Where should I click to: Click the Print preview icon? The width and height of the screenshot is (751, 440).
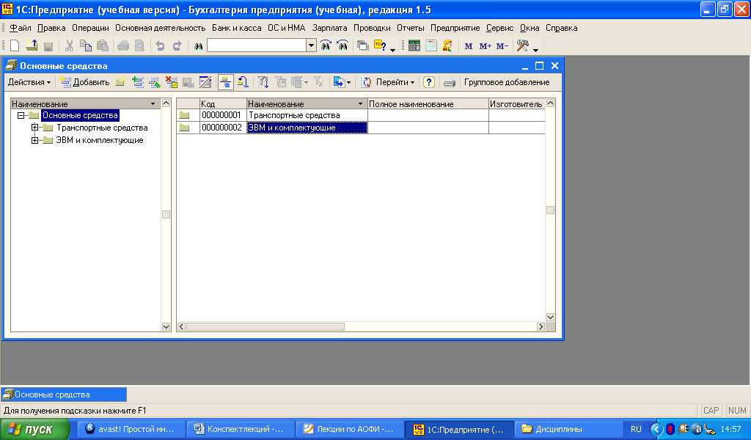(x=139, y=45)
